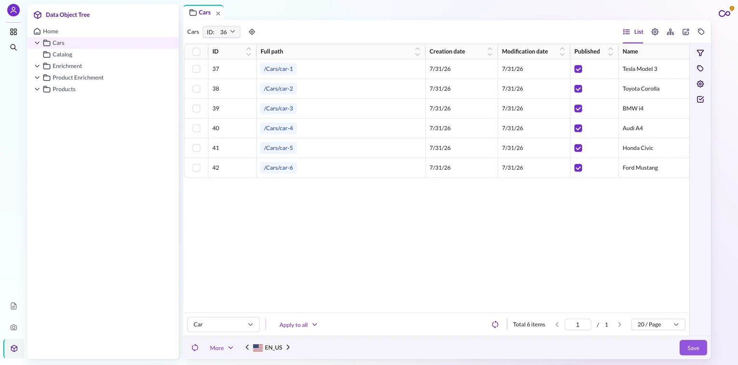Open the filter funnel icon in right sidebar
The image size is (738, 365).
point(700,53)
